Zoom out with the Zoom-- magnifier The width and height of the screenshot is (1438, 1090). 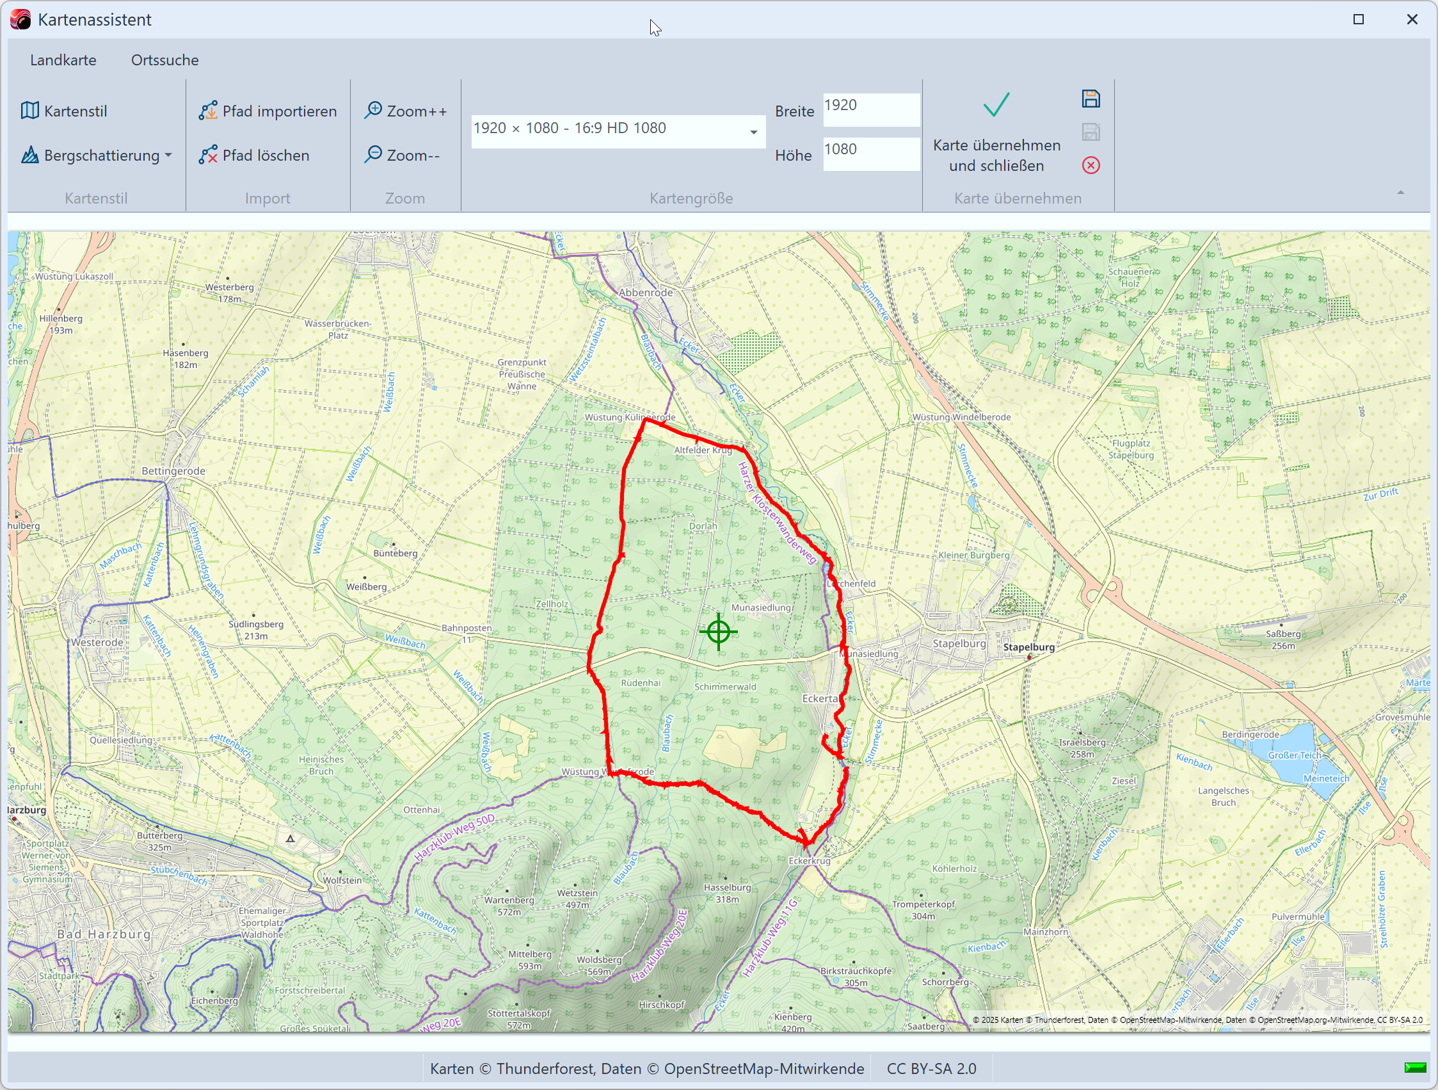(373, 154)
